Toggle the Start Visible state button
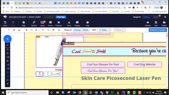169x95 pixels. pos(103,30)
